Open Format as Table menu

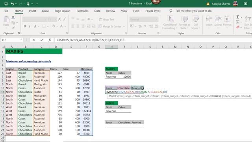pos(184,23)
